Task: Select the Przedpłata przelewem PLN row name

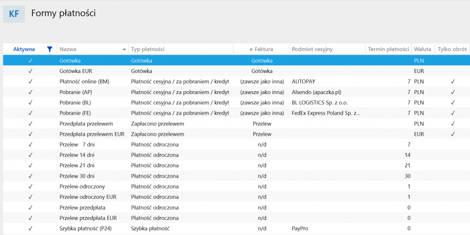Action: (x=87, y=124)
